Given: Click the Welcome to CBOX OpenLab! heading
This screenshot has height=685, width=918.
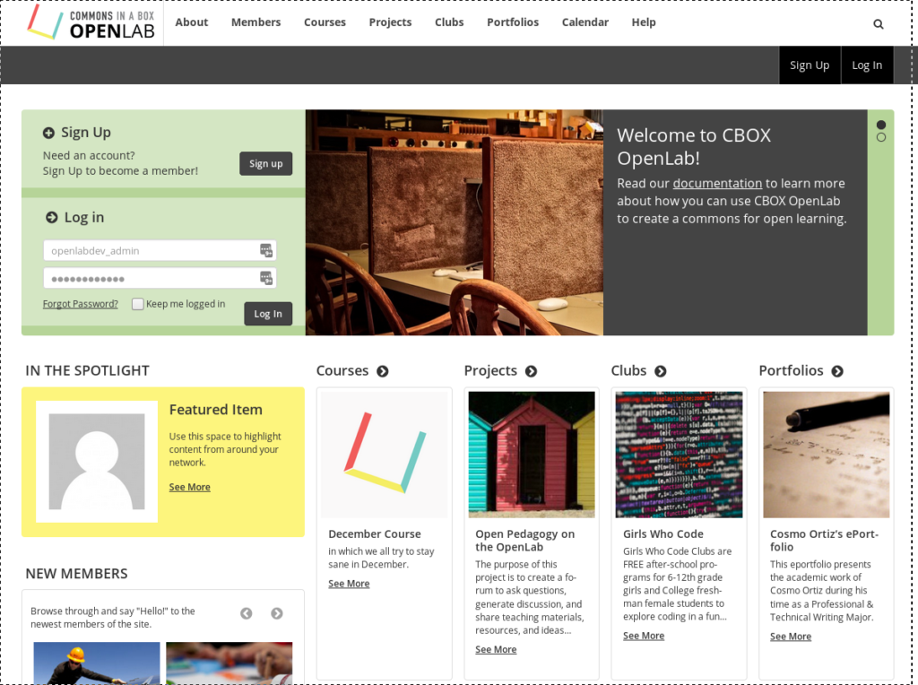Looking at the screenshot, I should [x=694, y=147].
